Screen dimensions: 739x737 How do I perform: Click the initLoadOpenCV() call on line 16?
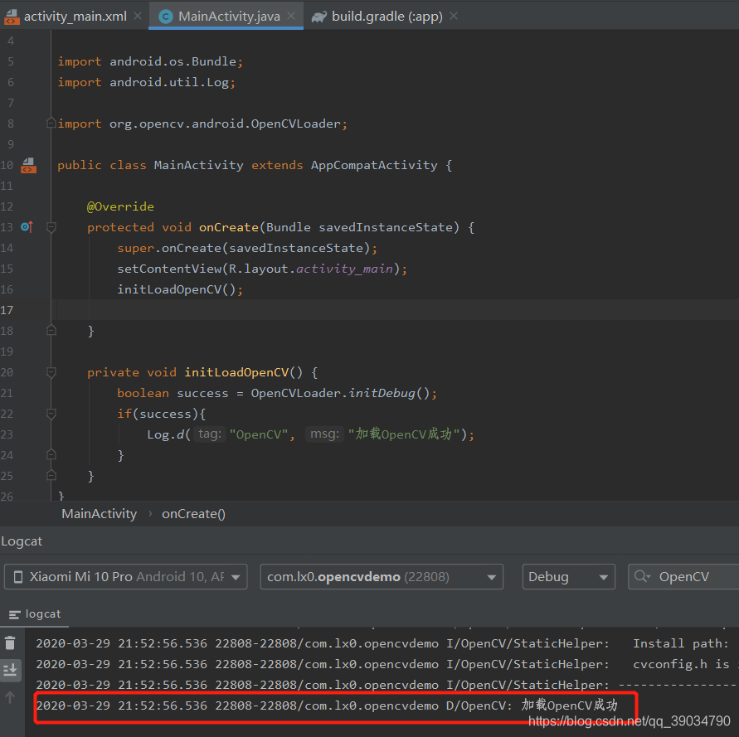coord(177,290)
